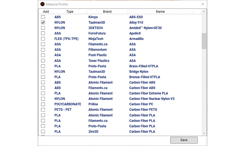Check the Ziro3D Carbon Fiber PLA box

[x=43, y=132]
